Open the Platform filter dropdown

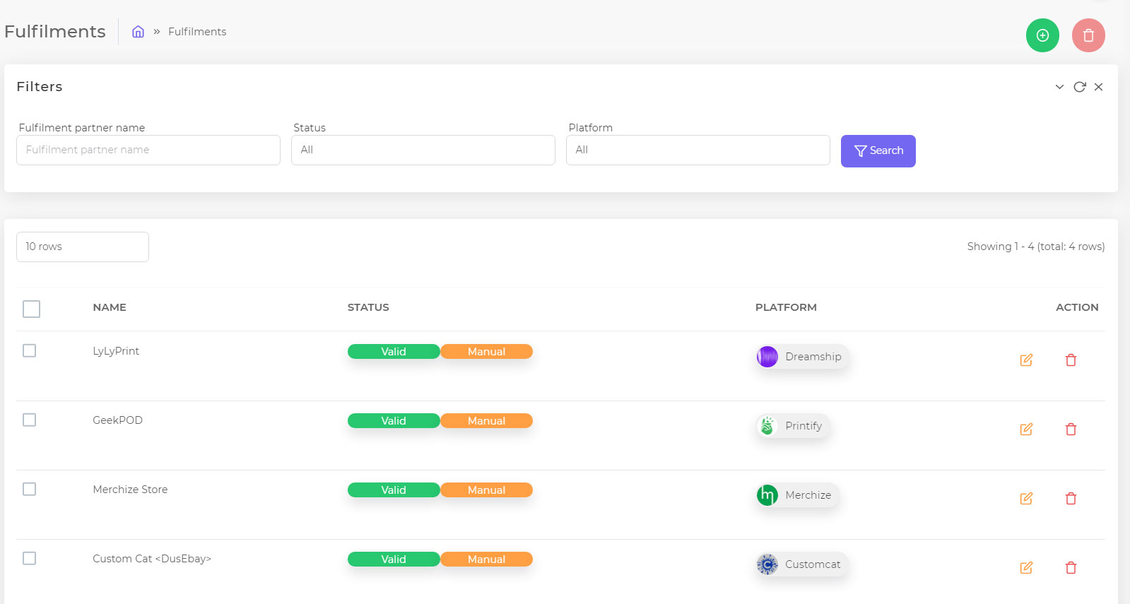point(698,150)
